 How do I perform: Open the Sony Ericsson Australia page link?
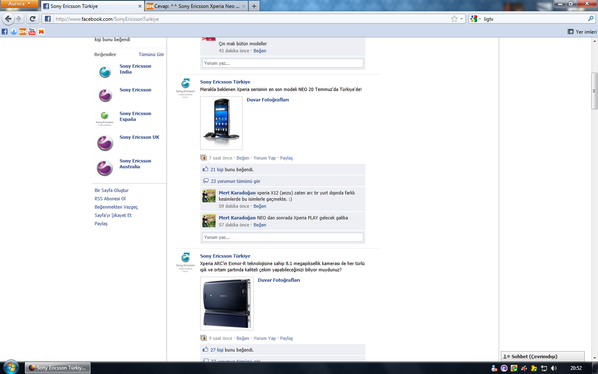tap(135, 164)
